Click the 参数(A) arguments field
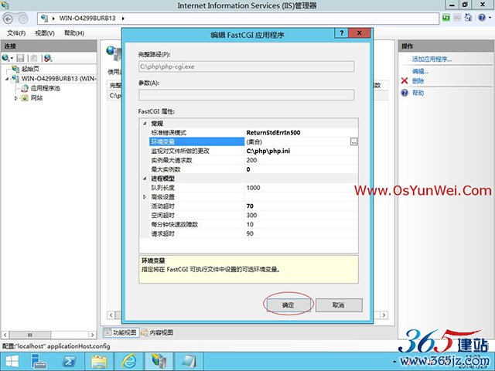The image size is (495, 371). [246, 95]
